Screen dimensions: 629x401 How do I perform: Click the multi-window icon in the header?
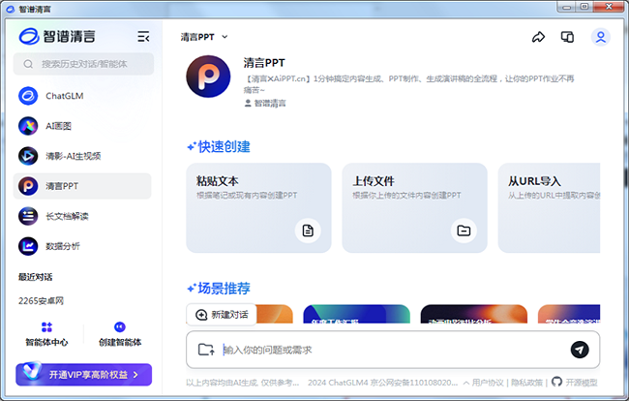coord(568,38)
